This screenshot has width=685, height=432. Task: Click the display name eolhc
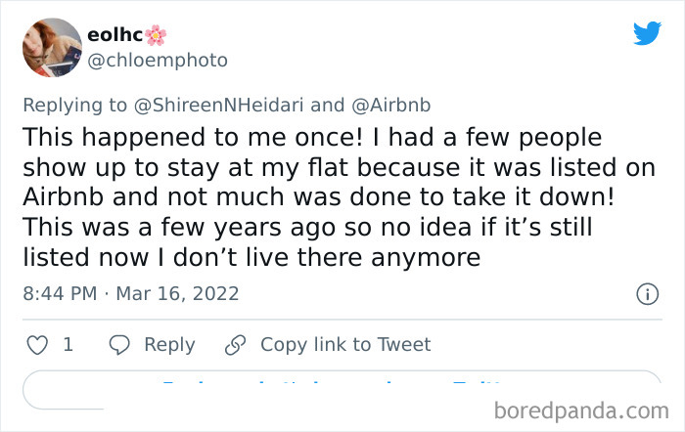point(114,35)
